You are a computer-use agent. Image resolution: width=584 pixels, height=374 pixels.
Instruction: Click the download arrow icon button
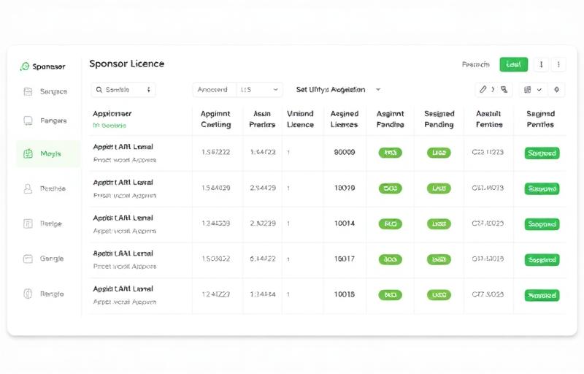(x=541, y=64)
